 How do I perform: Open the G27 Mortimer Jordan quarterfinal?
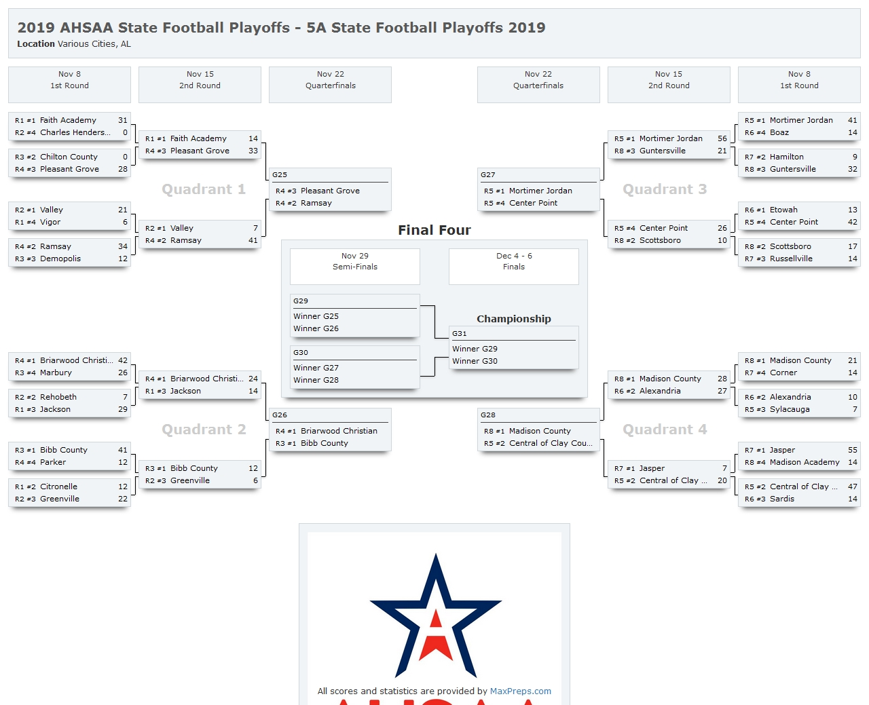click(x=538, y=189)
